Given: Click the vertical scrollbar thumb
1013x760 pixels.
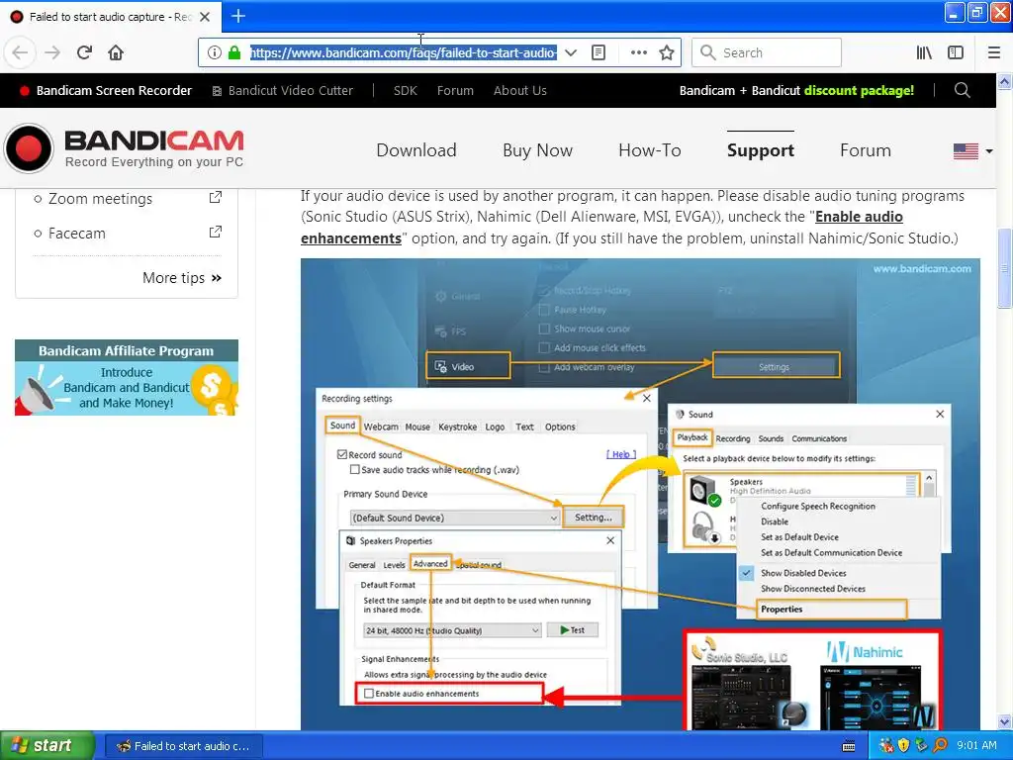Looking at the screenshot, I should [1005, 267].
